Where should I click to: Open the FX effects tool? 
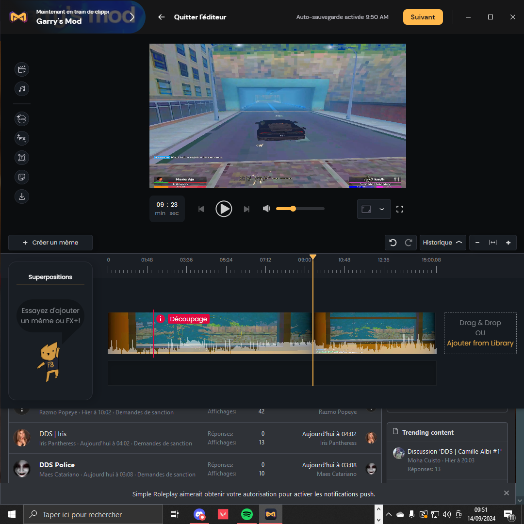(x=22, y=138)
